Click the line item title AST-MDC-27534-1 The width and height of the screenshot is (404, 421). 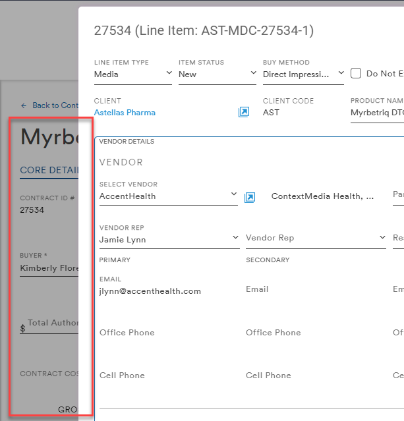pos(204,30)
